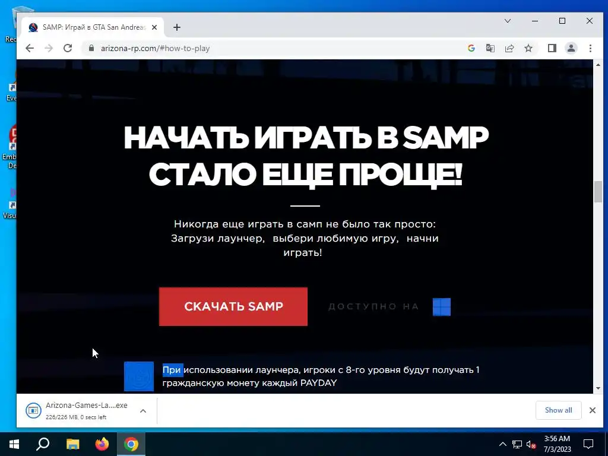This screenshot has height=456, width=608.
Task: Show all downloads
Action: (x=558, y=410)
